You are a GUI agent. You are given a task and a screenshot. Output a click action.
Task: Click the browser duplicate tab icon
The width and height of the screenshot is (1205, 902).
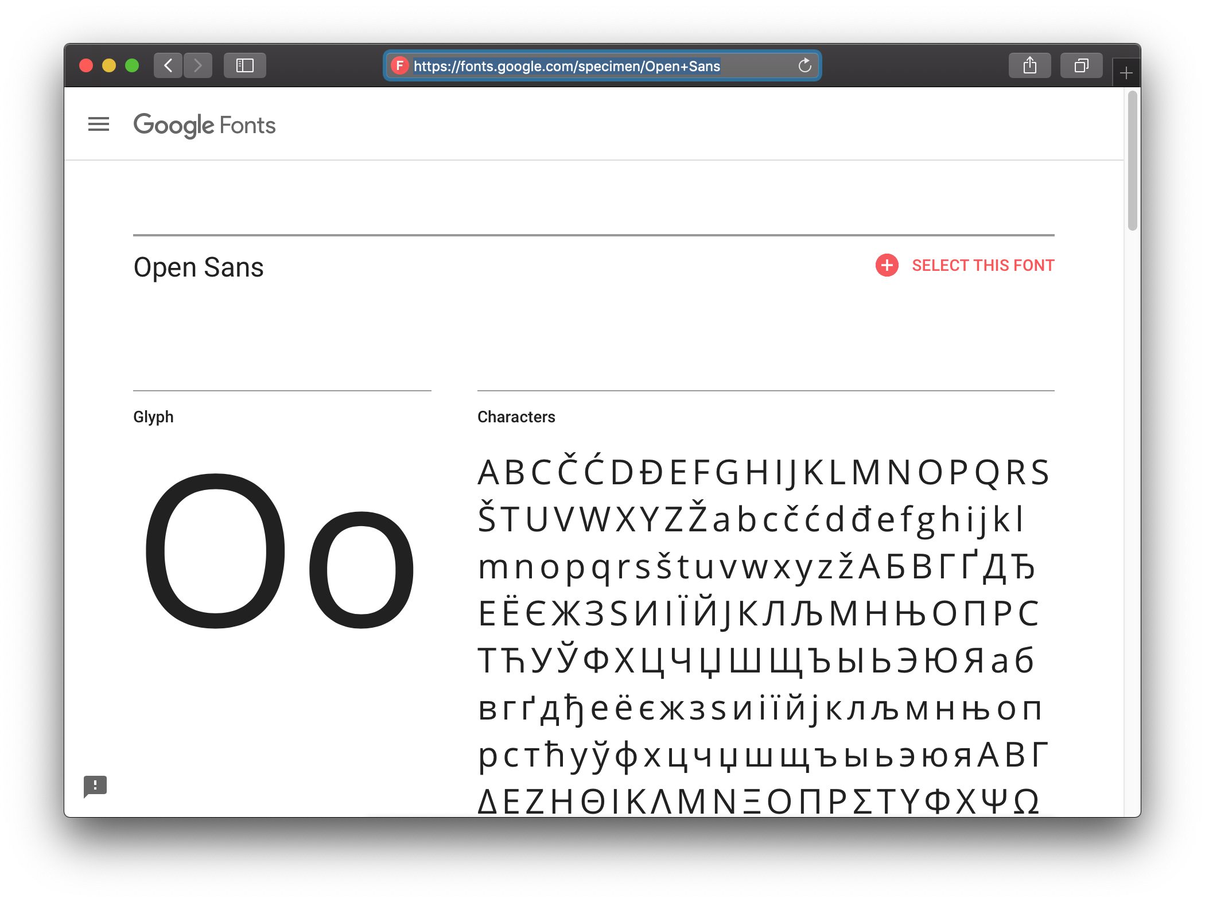(x=1080, y=67)
